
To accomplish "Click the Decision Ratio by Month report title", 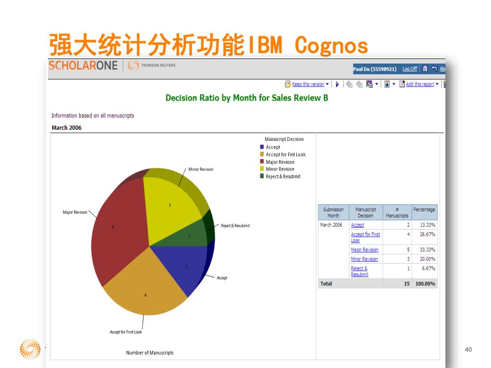I will click(247, 98).
